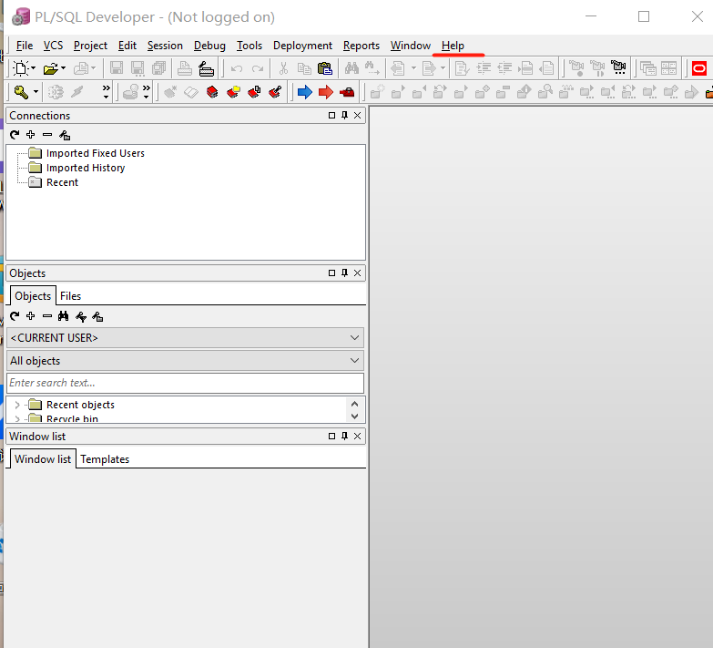Maximize the Window list panel
The height and width of the screenshot is (648, 713).
pos(332,436)
